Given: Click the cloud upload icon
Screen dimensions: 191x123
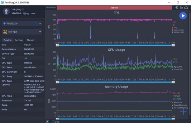Looking at the screenshot, I should click(186, 8).
